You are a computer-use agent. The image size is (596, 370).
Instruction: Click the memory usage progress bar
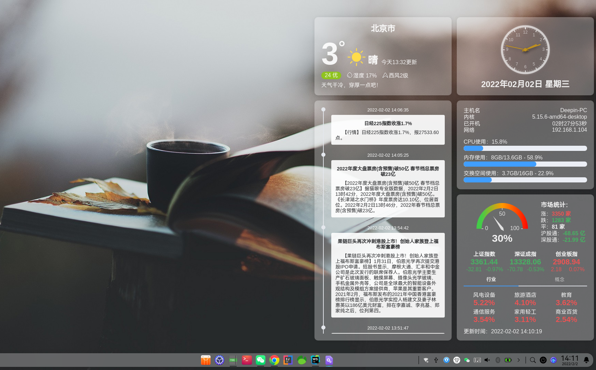(525, 164)
